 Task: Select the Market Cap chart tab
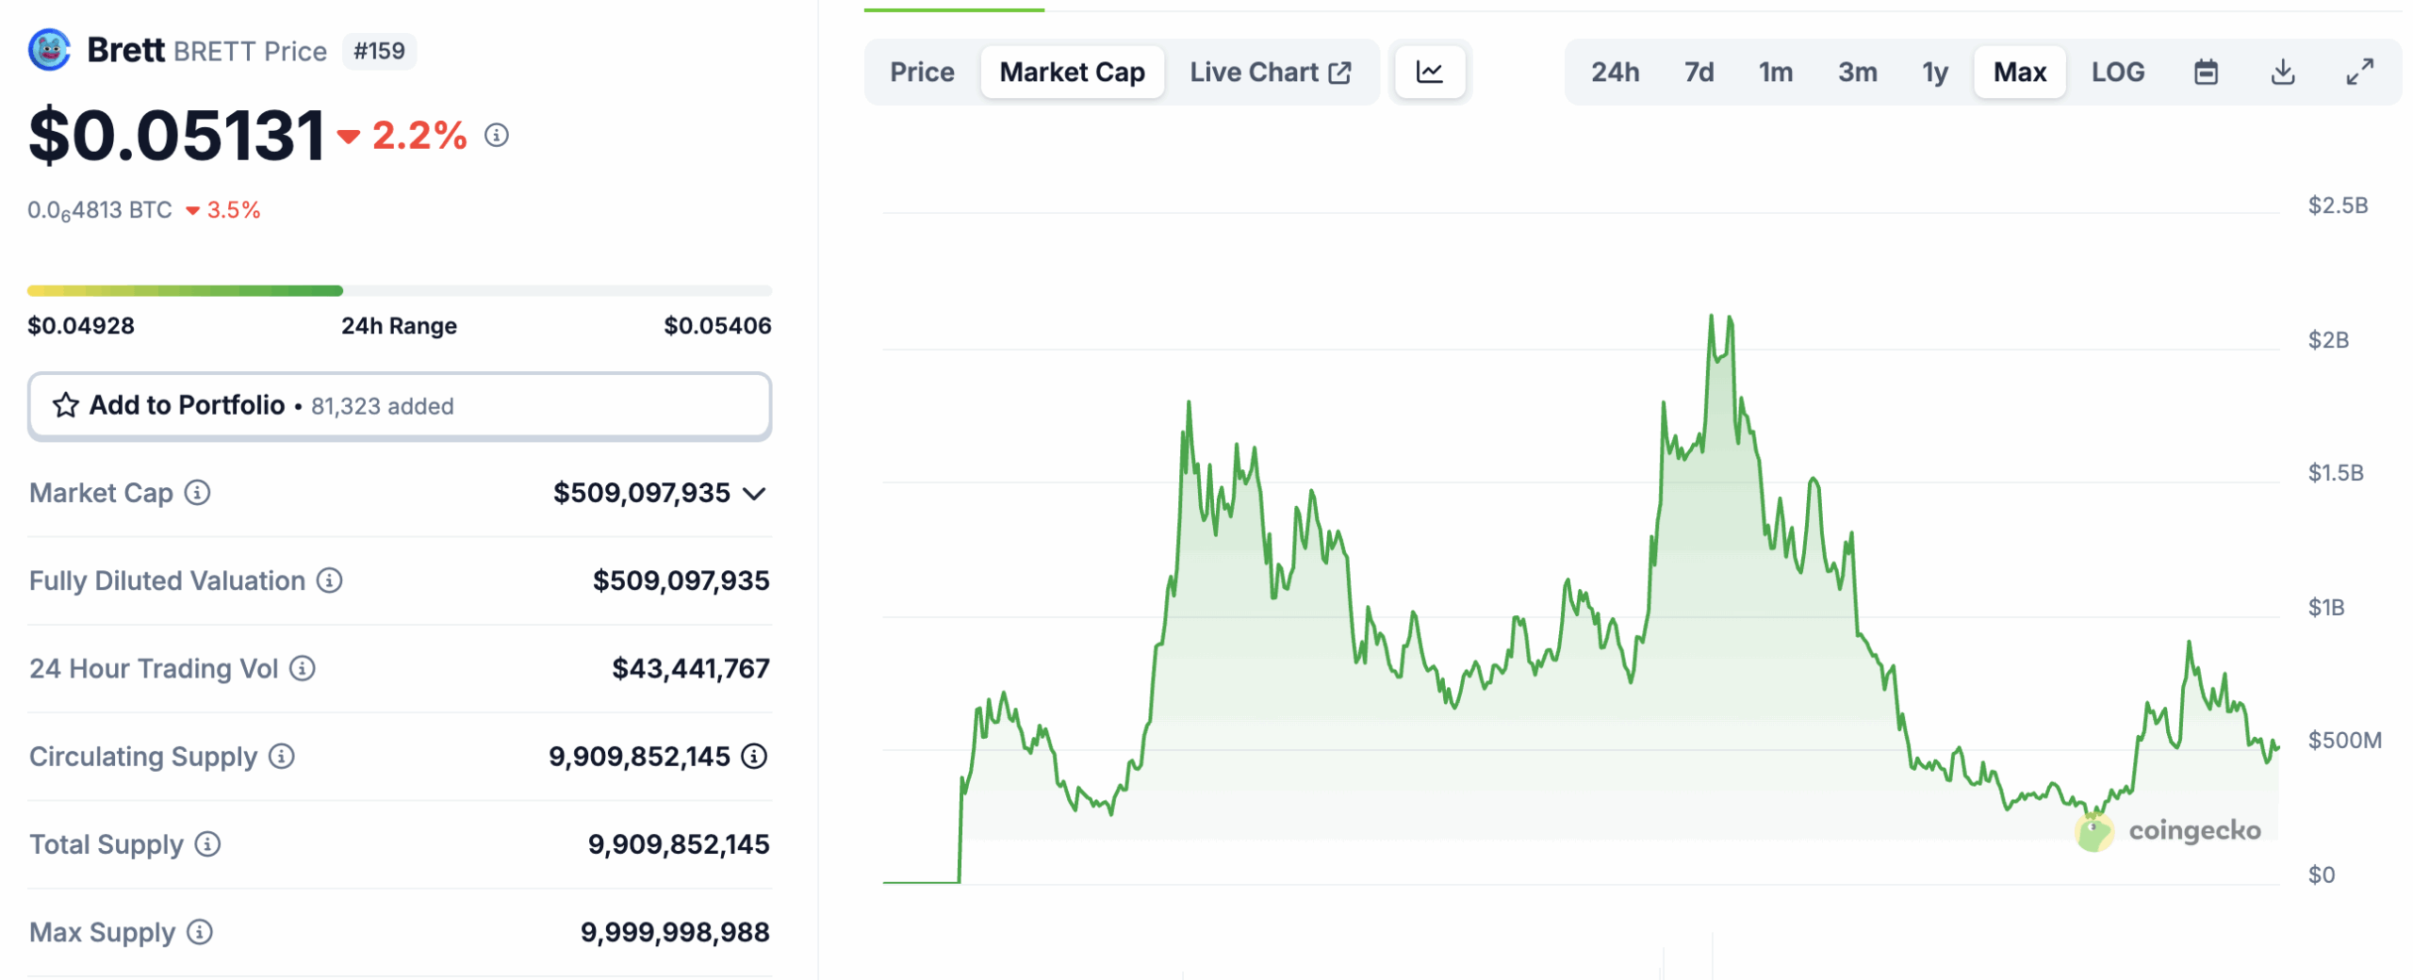click(x=1072, y=72)
